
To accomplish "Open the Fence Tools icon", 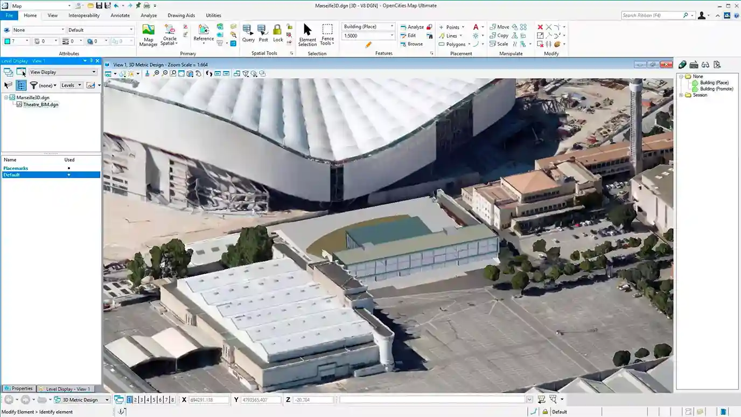I will click(327, 34).
